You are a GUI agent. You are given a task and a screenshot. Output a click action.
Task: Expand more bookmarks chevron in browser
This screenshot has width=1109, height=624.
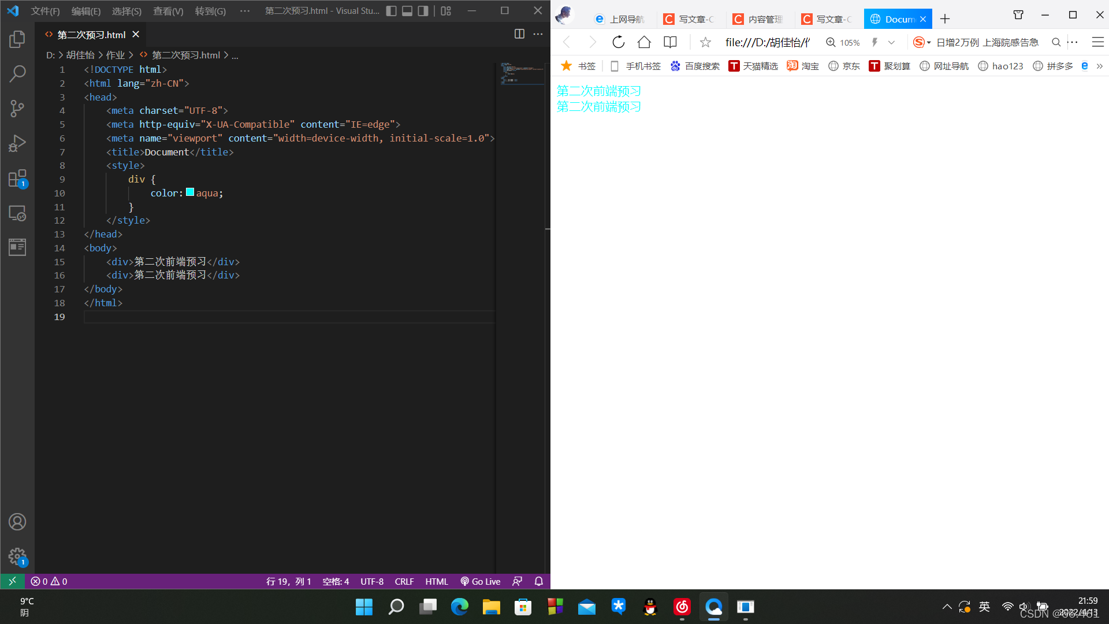pos(1100,66)
